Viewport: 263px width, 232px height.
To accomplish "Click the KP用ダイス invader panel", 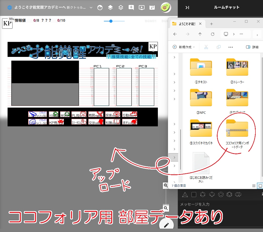I will click(56, 122).
